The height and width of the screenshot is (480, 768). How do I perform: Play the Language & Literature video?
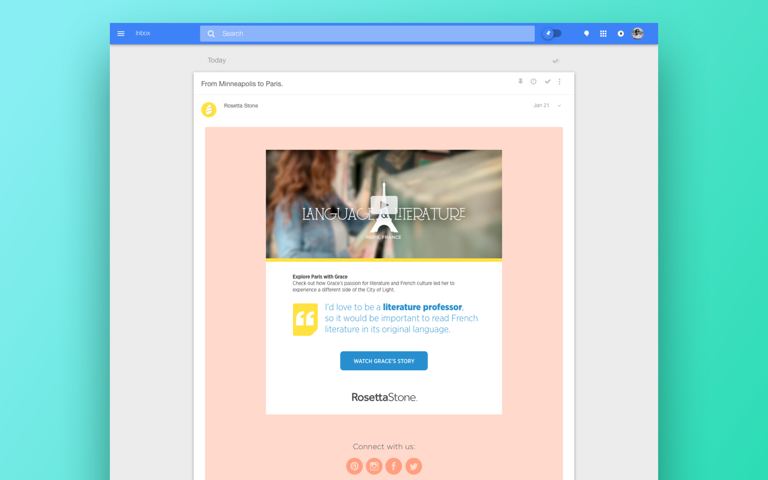(384, 205)
